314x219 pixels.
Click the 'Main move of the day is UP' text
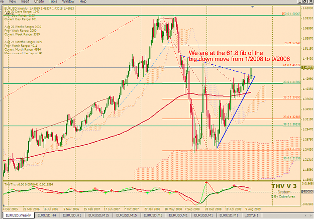[23, 53]
